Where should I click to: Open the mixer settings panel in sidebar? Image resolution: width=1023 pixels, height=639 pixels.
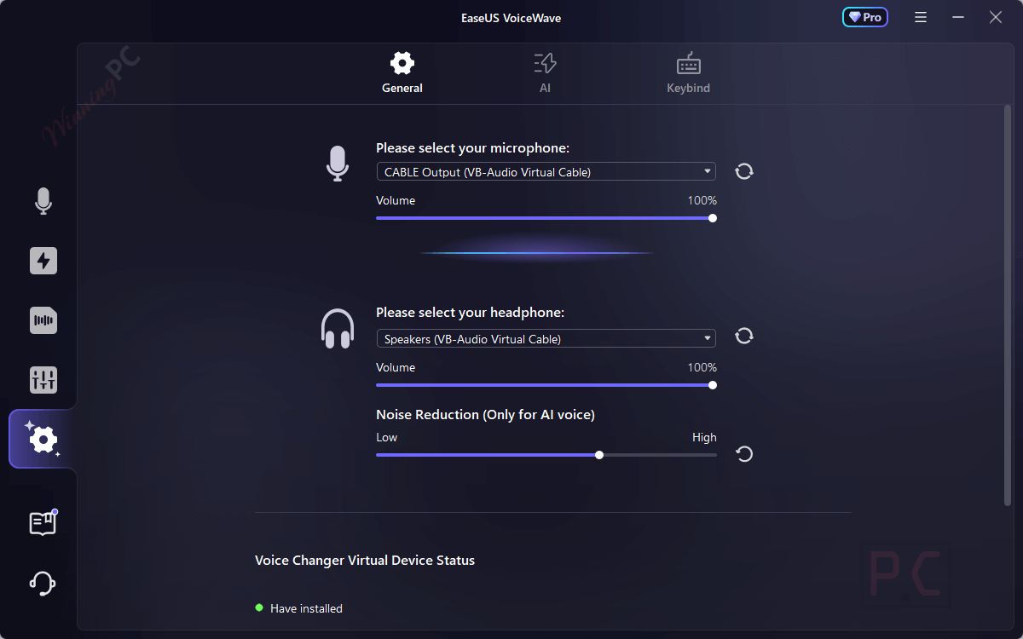pyautogui.click(x=43, y=380)
